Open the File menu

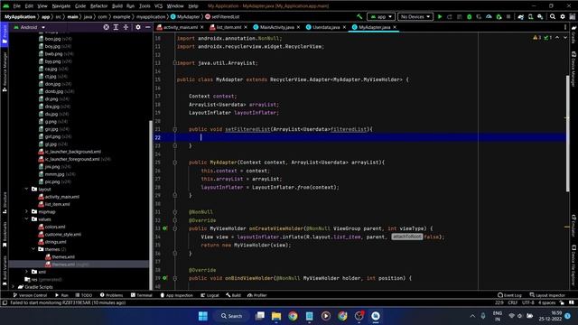[x=17, y=6]
